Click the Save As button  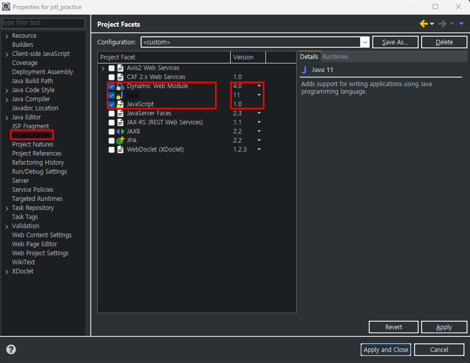pos(395,42)
